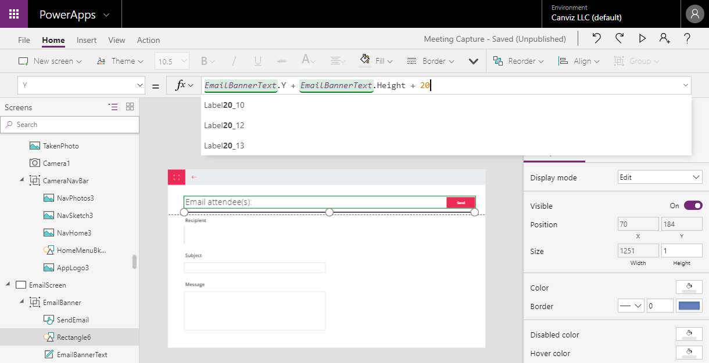This screenshot has height=363, width=709.
Task: Undo the last change
Action: (596, 39)
